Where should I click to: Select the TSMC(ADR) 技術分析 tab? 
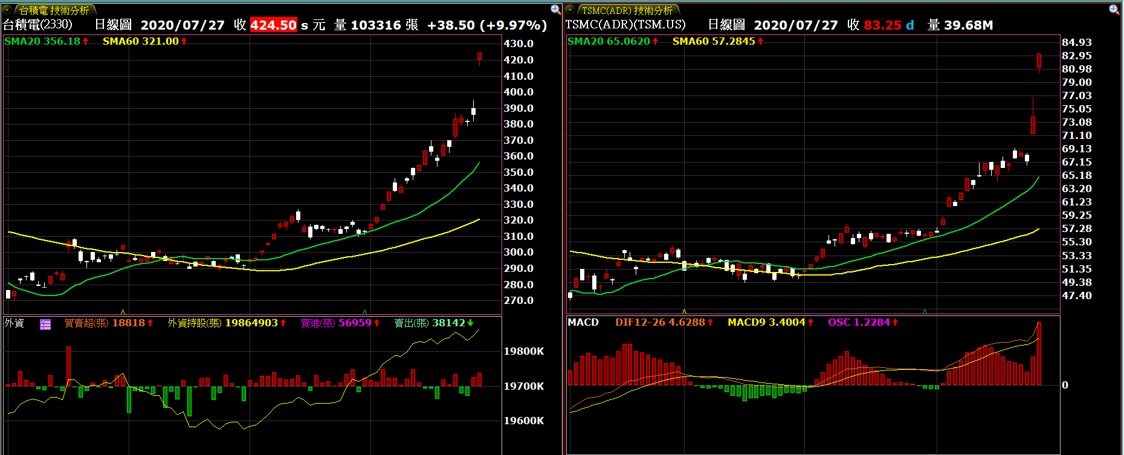(x=627, y=10)
